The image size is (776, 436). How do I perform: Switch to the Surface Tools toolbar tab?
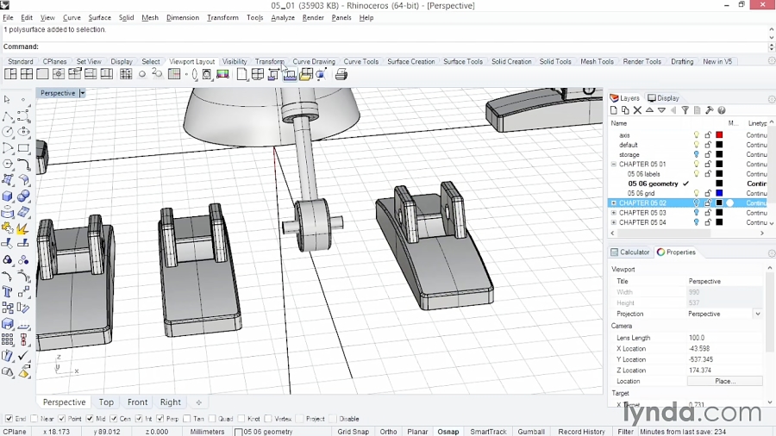(x=463, y=62)
